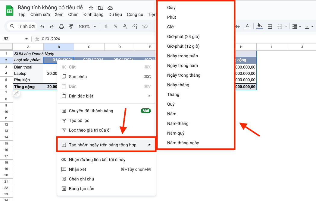Image resolution: width=316 pixels, height=201 pixels.
Task: Open the Xem menu
Action: click(59, 14)
